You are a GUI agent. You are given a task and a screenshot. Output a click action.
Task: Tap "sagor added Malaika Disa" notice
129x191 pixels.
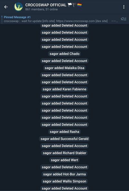pyautogui.click(x=64, y=68)
